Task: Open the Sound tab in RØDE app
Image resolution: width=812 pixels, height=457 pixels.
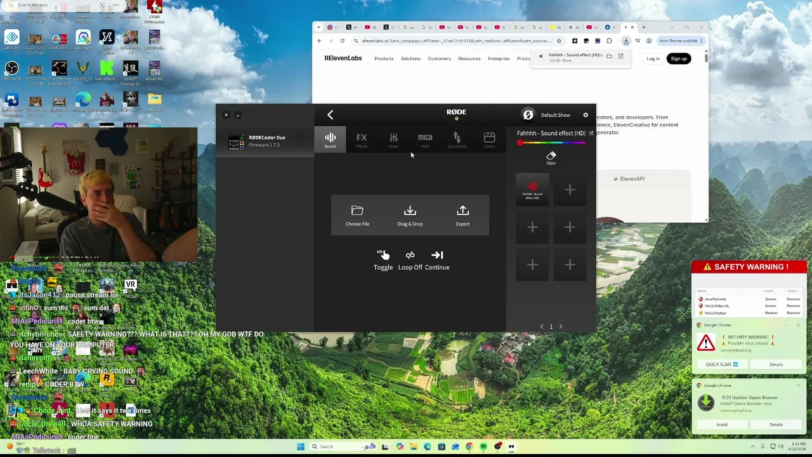Action: click(330, 140)
